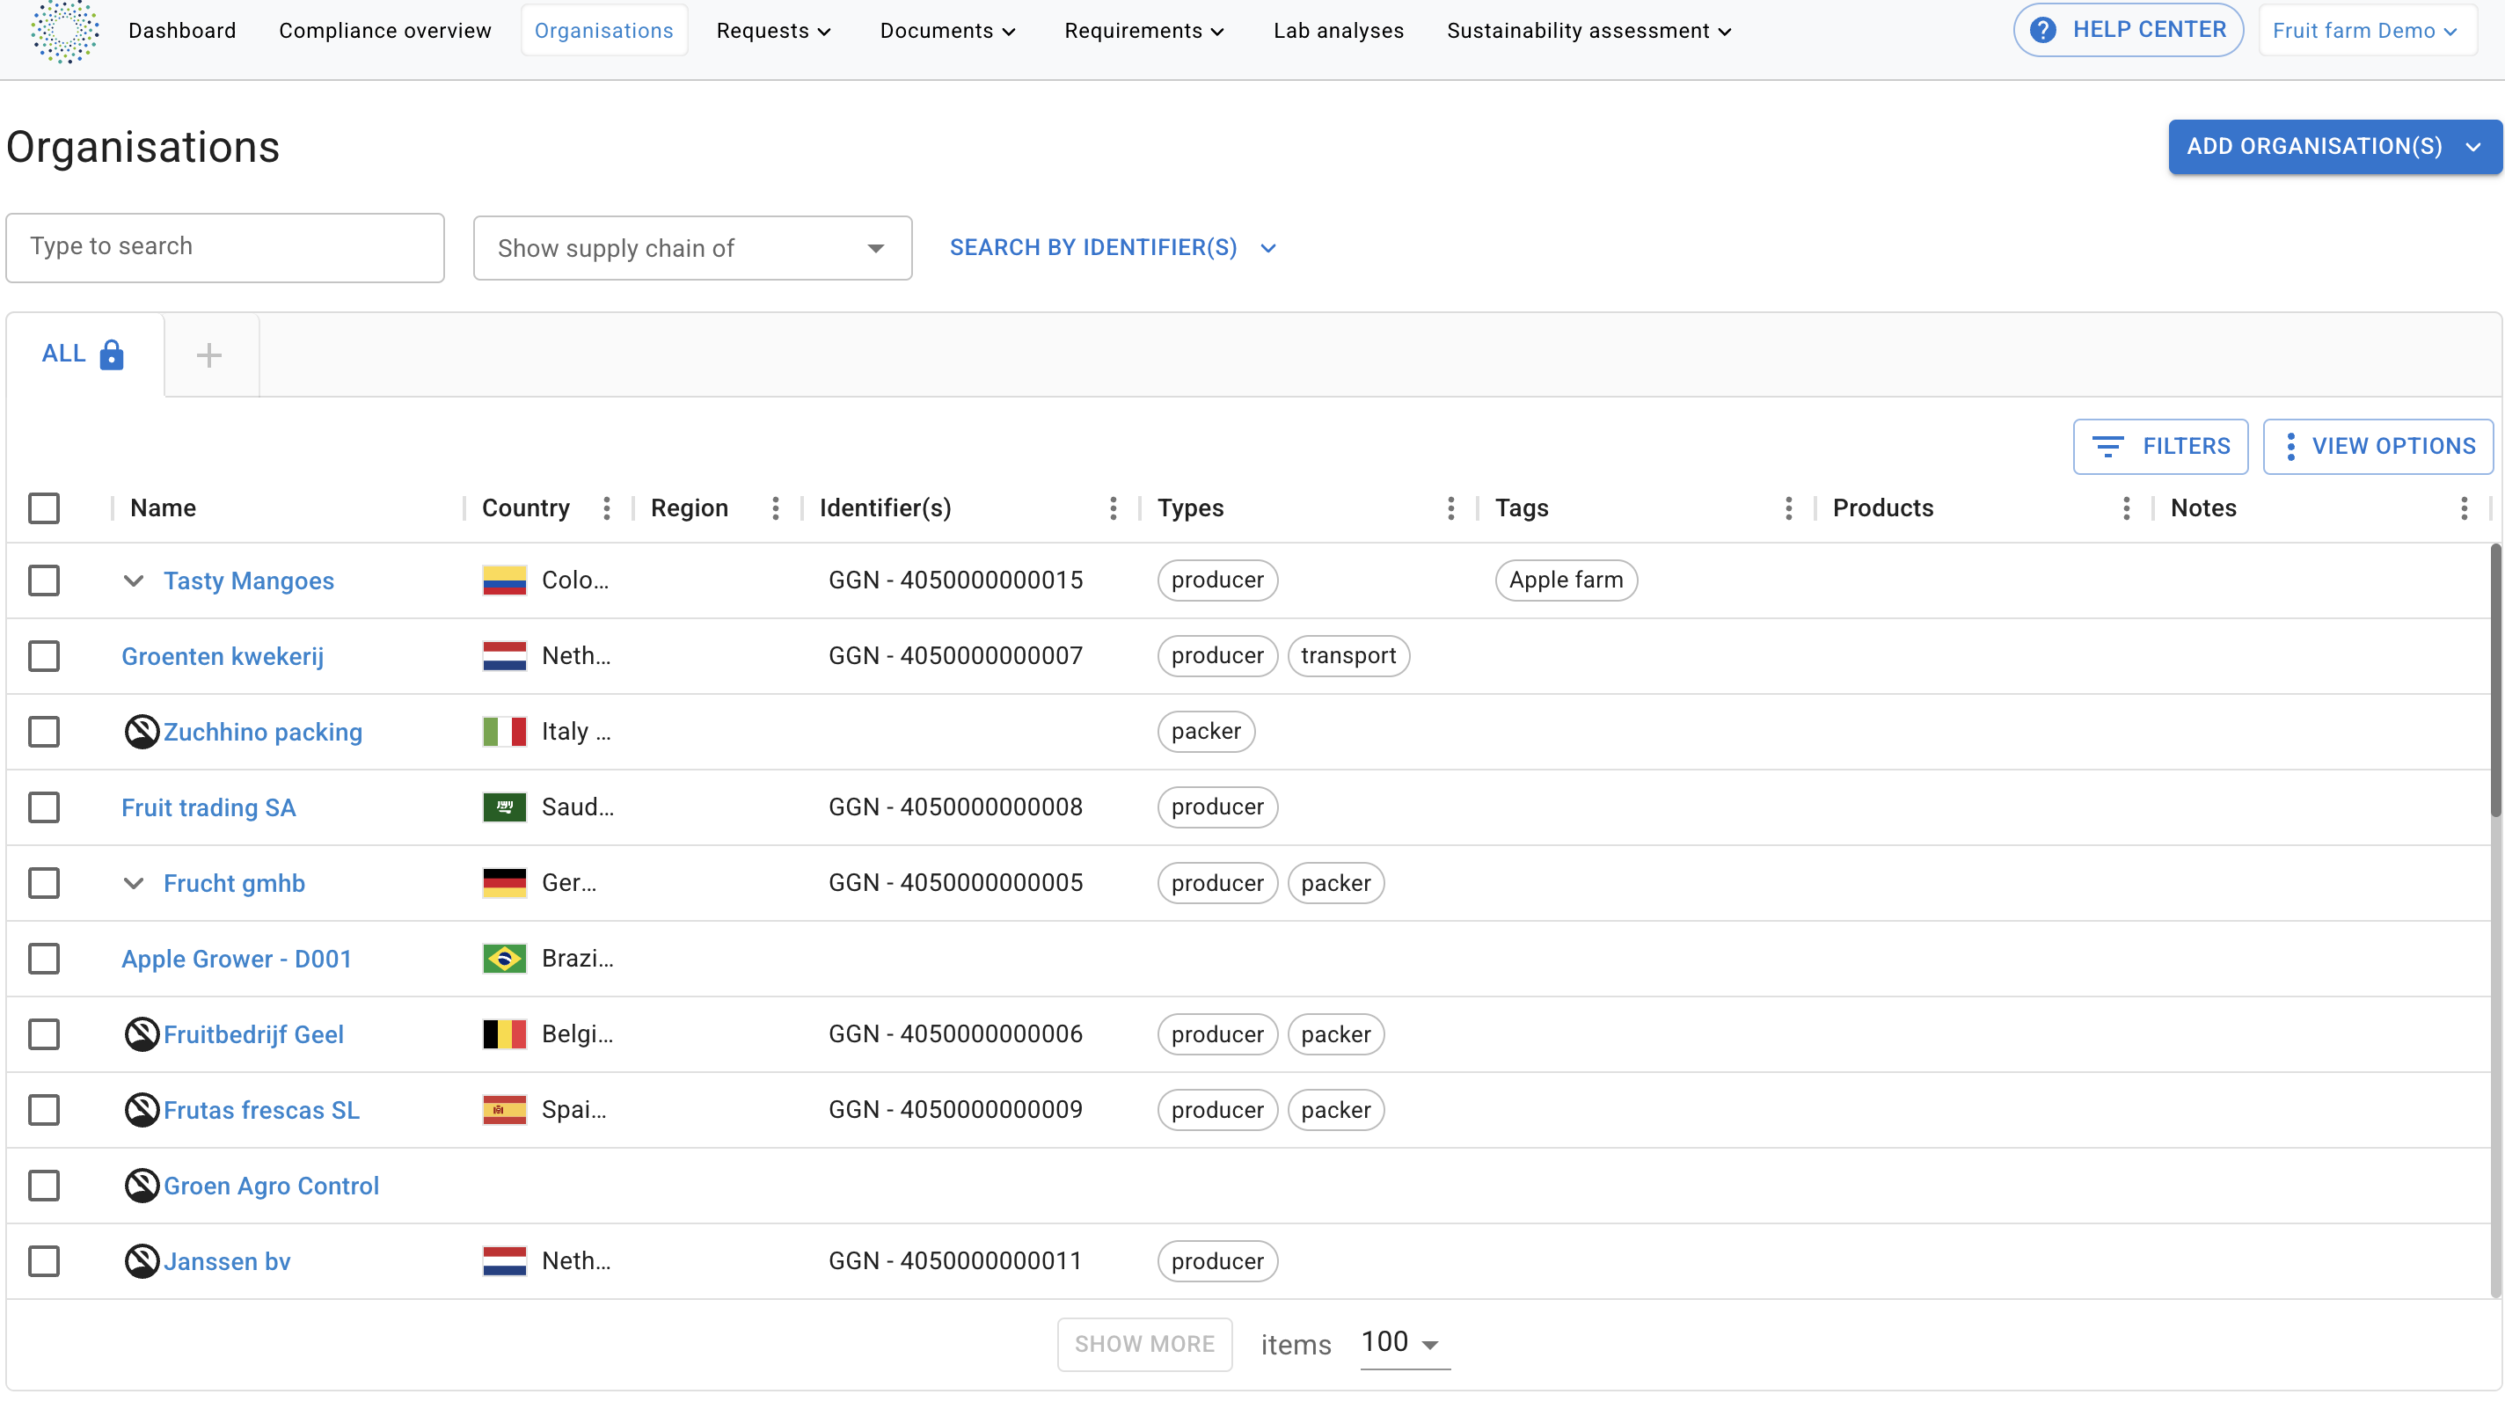The height and width of the screenshot is (1409, 2505).
Task: Click the Help Center button
Action: click(2128, 30)
